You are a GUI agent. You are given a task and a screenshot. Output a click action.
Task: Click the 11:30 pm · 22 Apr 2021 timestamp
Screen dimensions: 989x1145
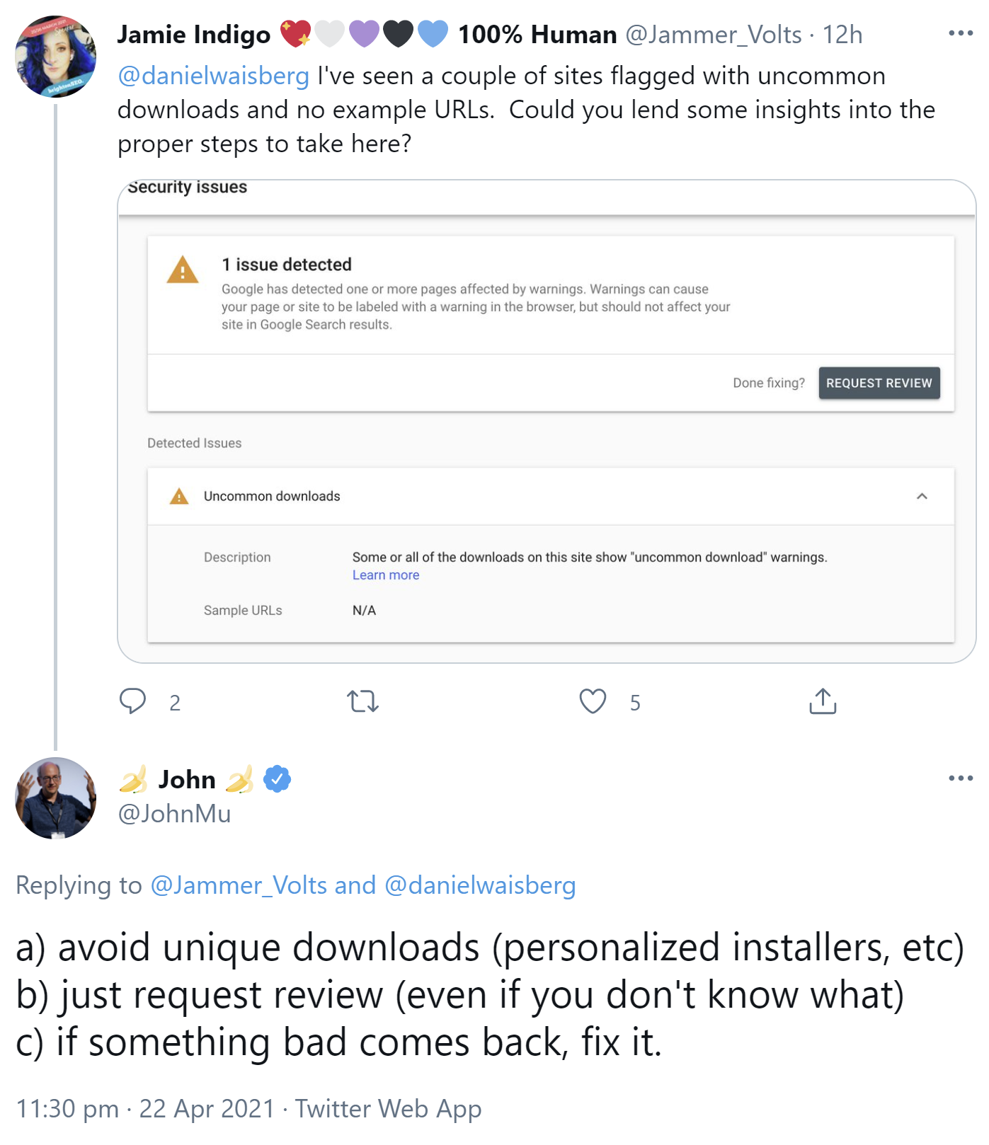[x=144, y=1108]
